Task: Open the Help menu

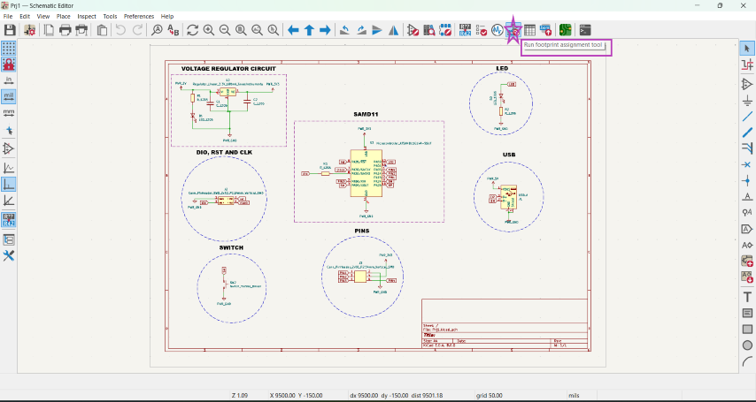Action: coord(167,16)
